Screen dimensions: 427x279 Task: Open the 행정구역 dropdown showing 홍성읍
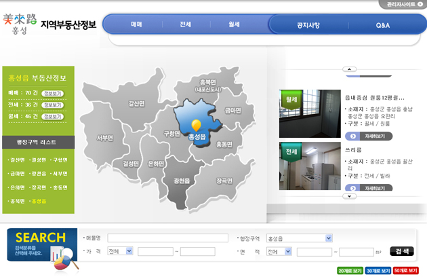(x=299, y=238)
